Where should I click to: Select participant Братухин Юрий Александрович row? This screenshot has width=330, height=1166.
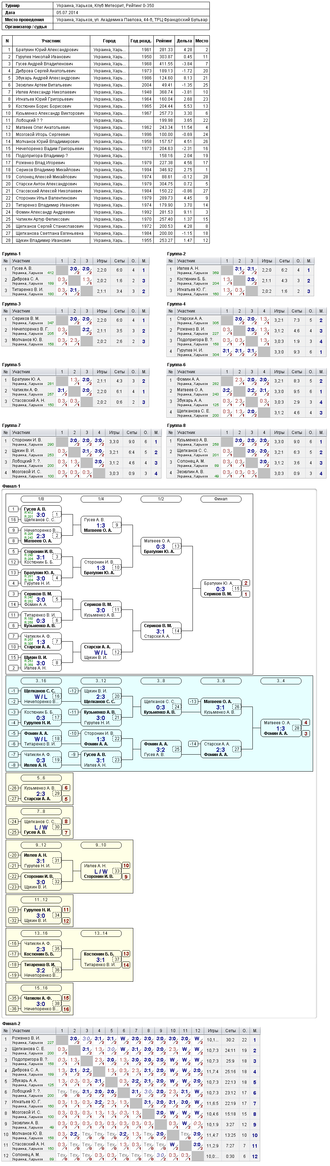pyautogui.click(x=106, y=50)
